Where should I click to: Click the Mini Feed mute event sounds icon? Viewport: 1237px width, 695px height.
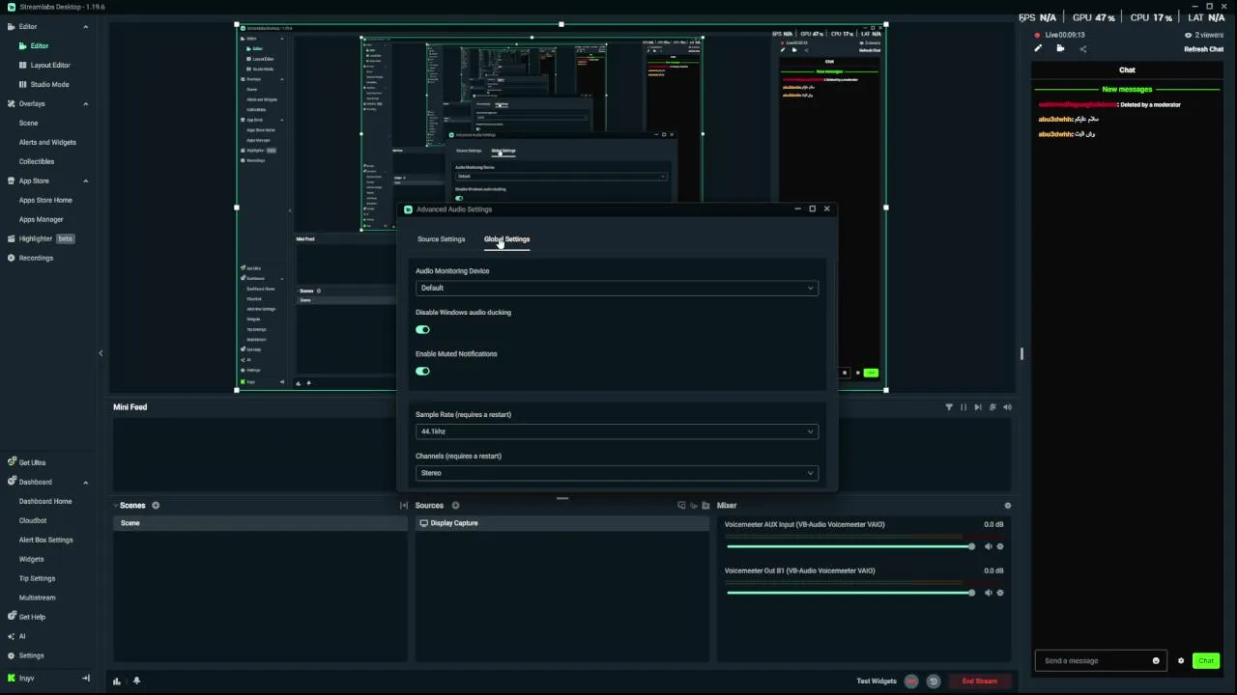click(x=992, y=407)
